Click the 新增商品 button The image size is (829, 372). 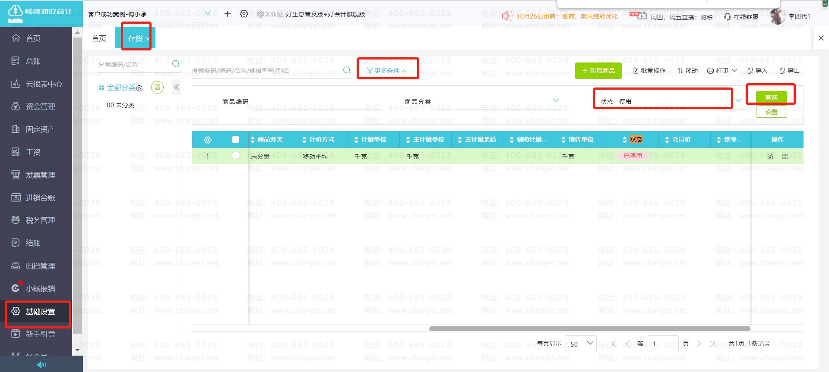click(x=598, y=71)
